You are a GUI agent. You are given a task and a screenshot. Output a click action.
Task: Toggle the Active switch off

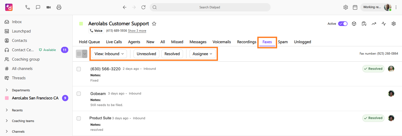tap(343, 24)
